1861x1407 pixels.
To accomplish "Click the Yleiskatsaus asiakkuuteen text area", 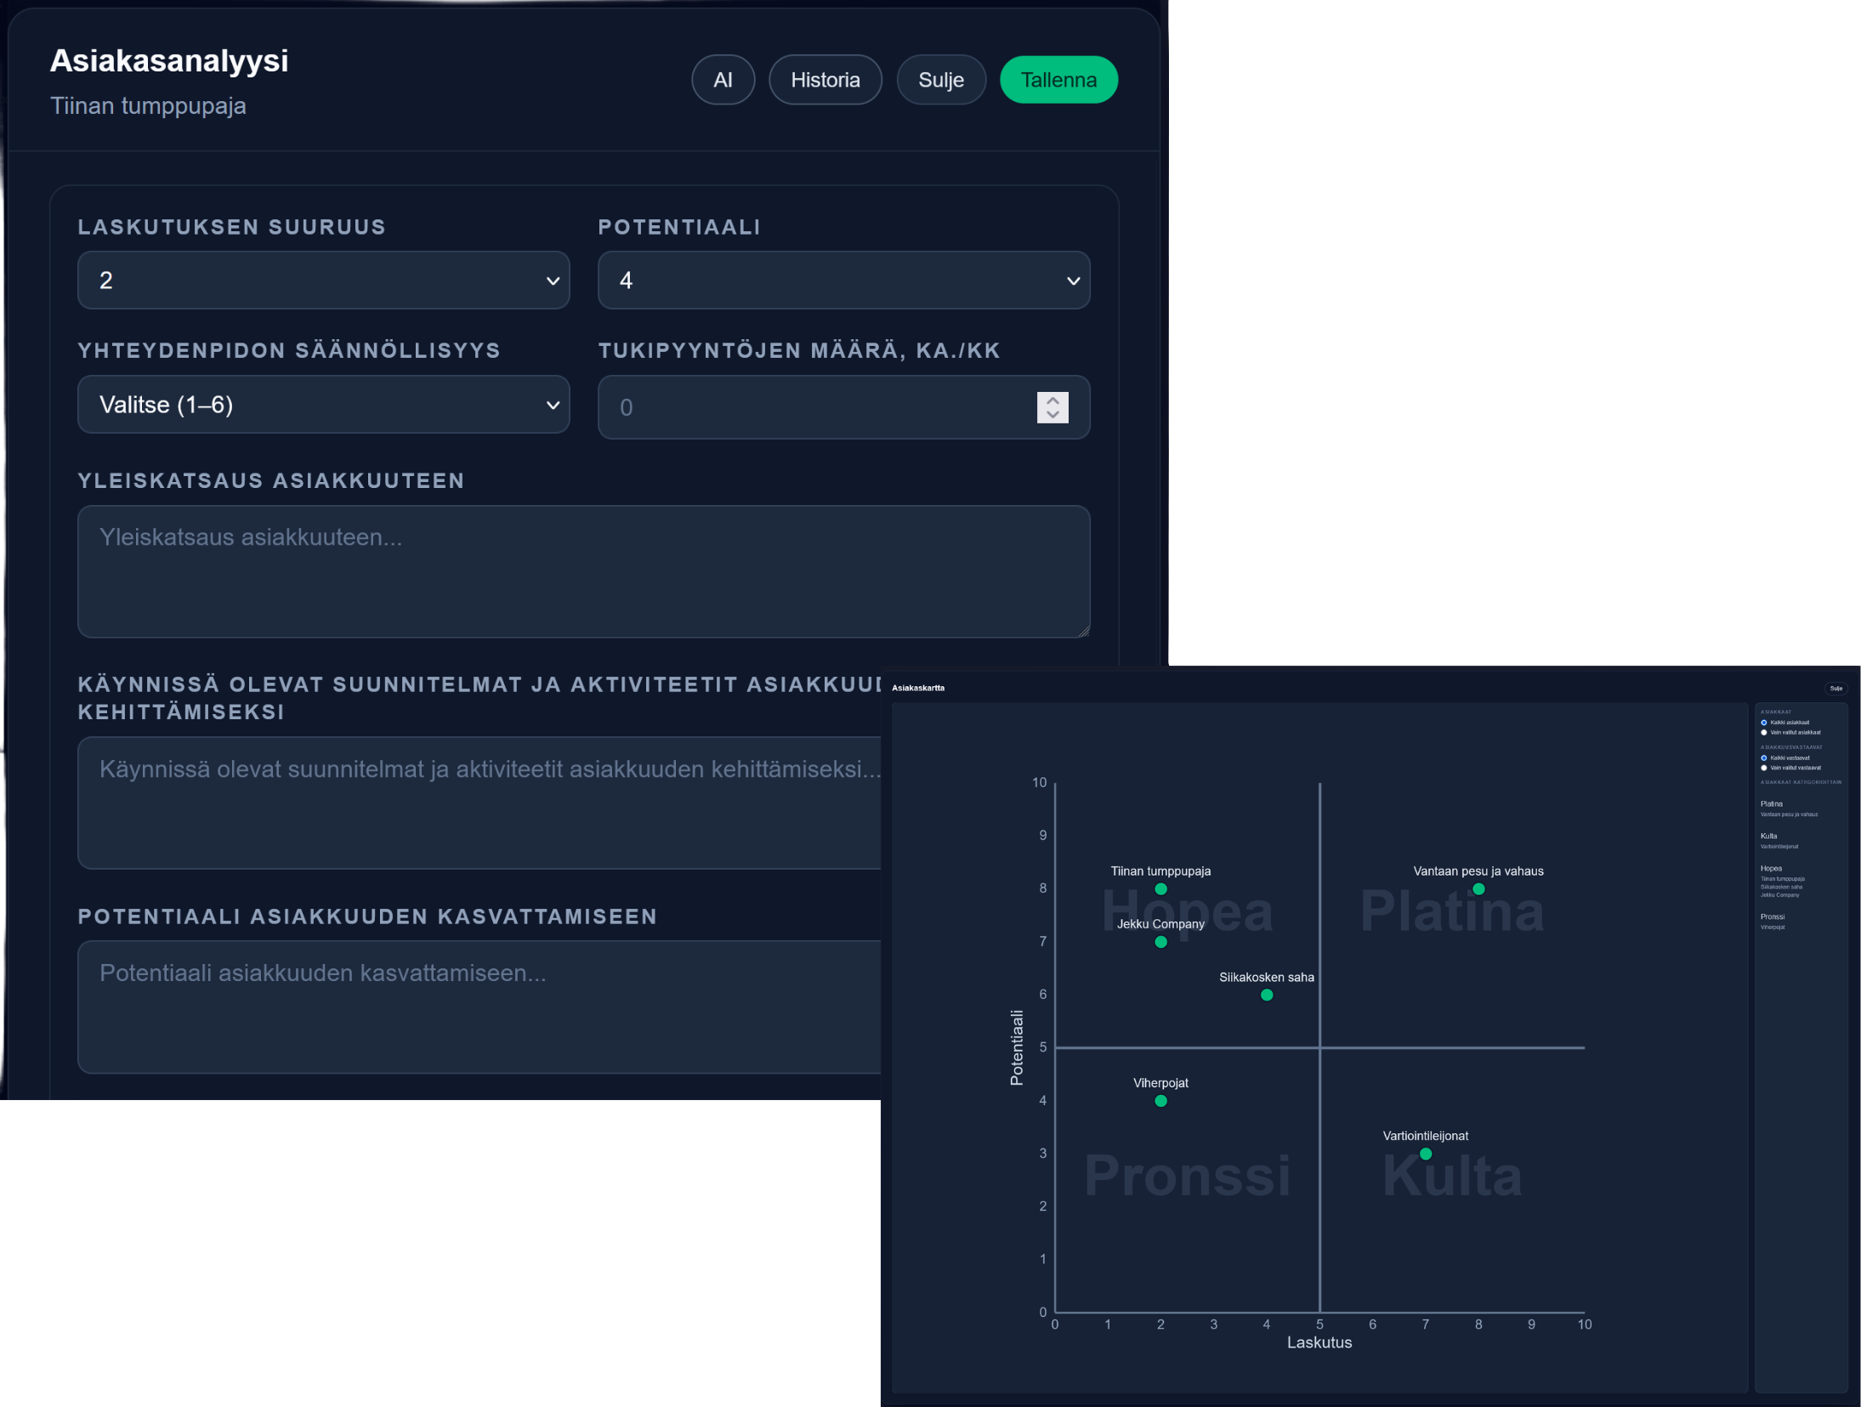I will tap(584, 571).
